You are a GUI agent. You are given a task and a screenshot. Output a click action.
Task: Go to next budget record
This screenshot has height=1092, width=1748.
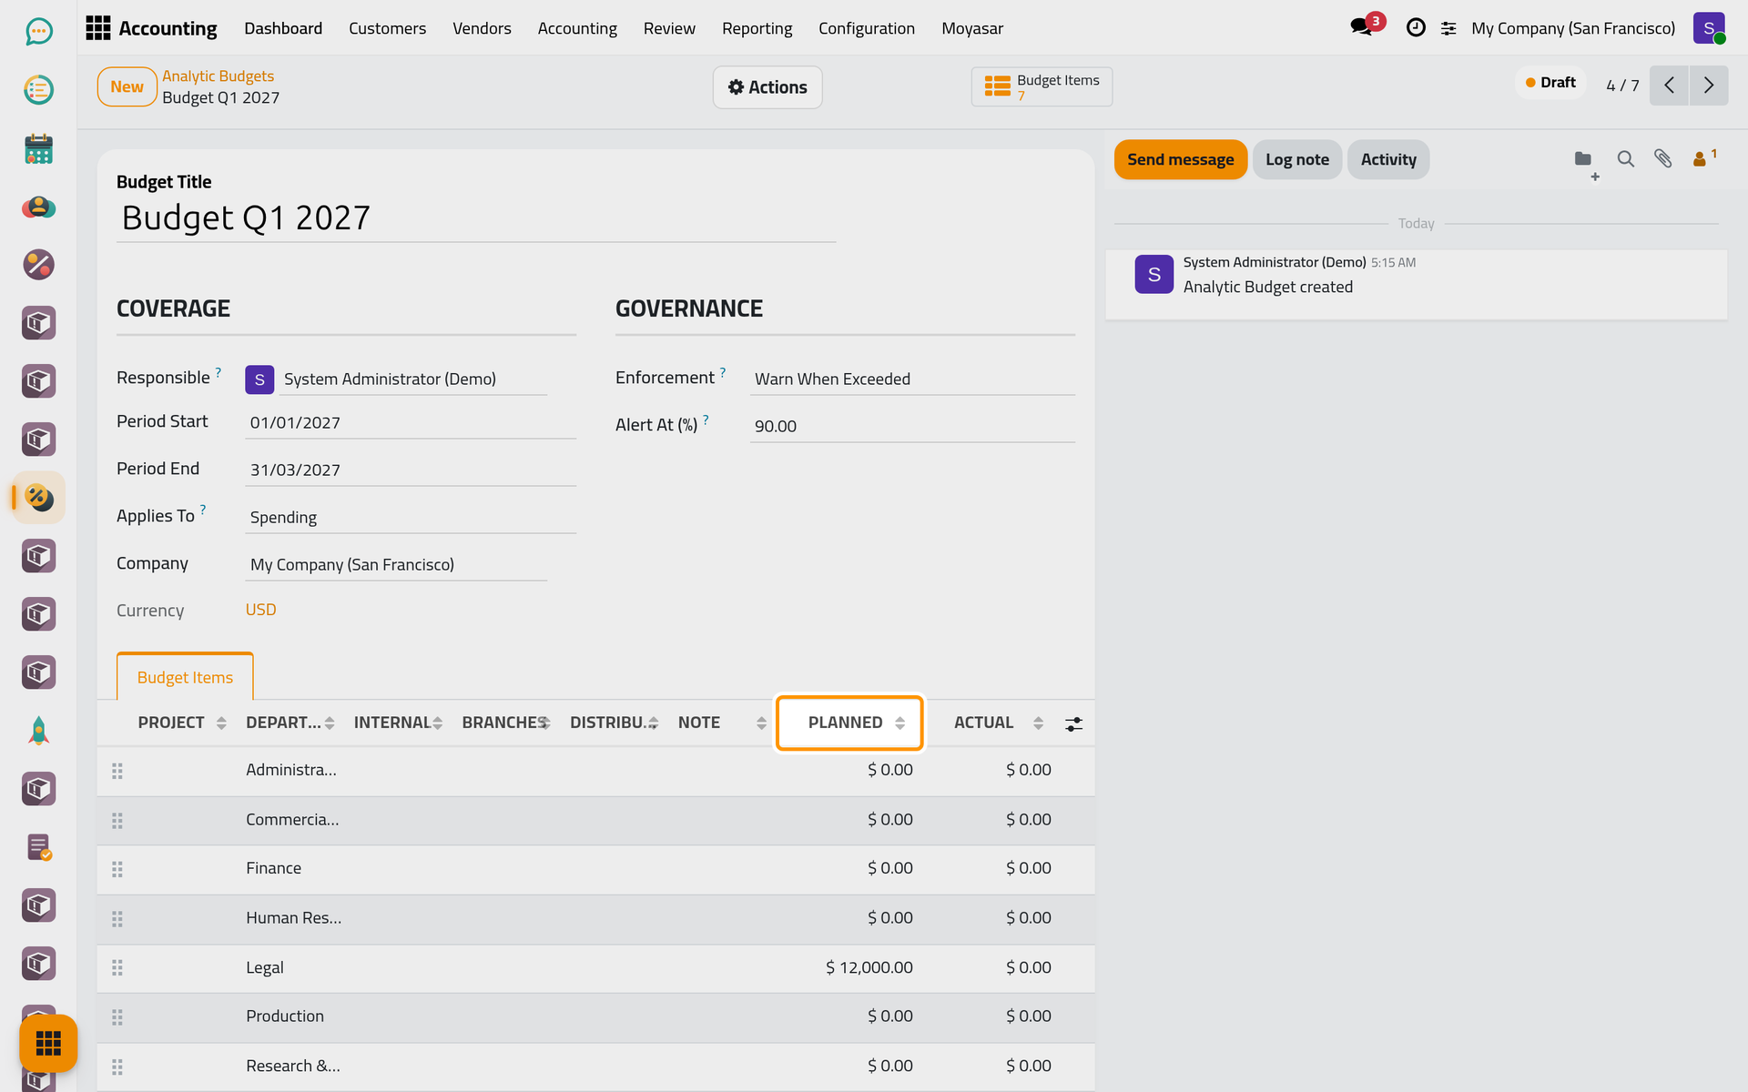[1709, 86]
